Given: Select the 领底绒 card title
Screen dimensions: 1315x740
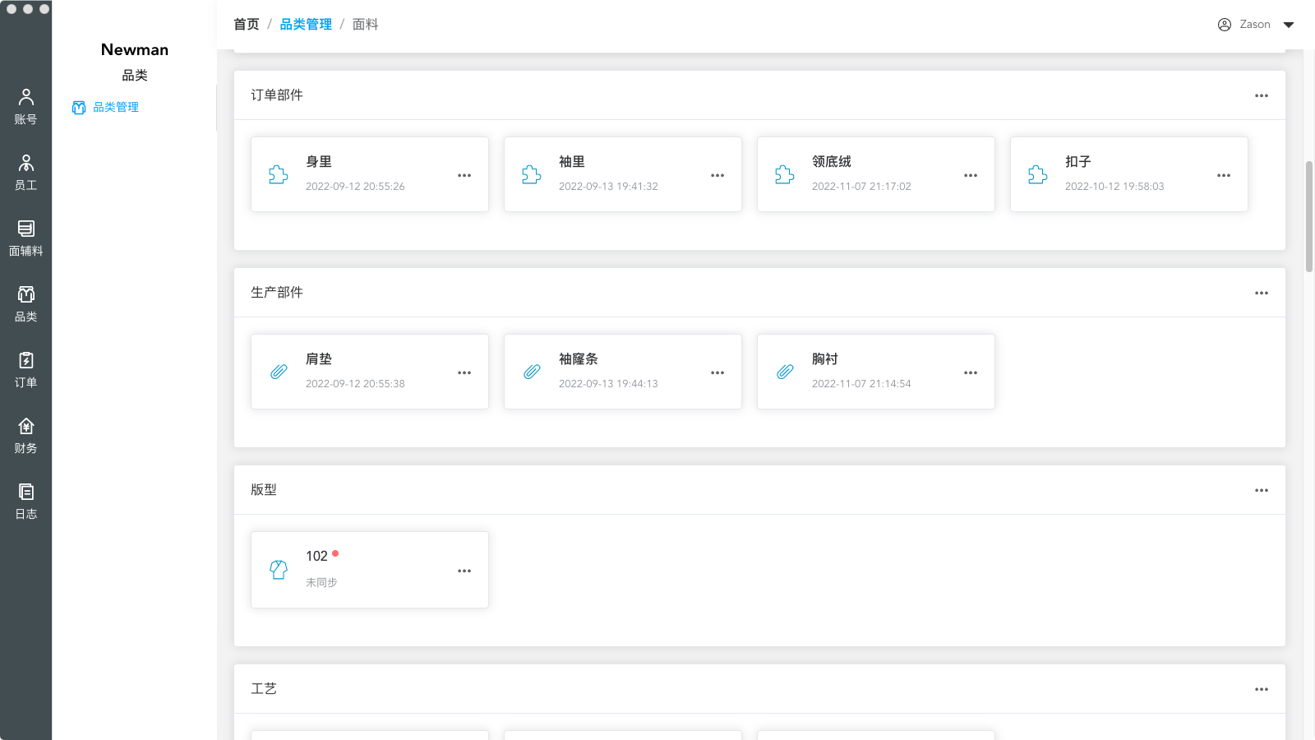Looking at the screenshot, I should (x=832, y=162).
